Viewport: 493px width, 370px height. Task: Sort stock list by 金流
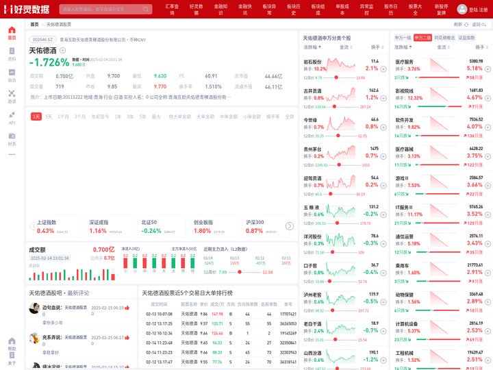pyautogui.click(x=346, y=47)
